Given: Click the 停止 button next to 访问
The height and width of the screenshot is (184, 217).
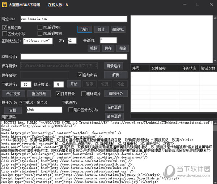Looking at the screenshot, I should (101, 30).
